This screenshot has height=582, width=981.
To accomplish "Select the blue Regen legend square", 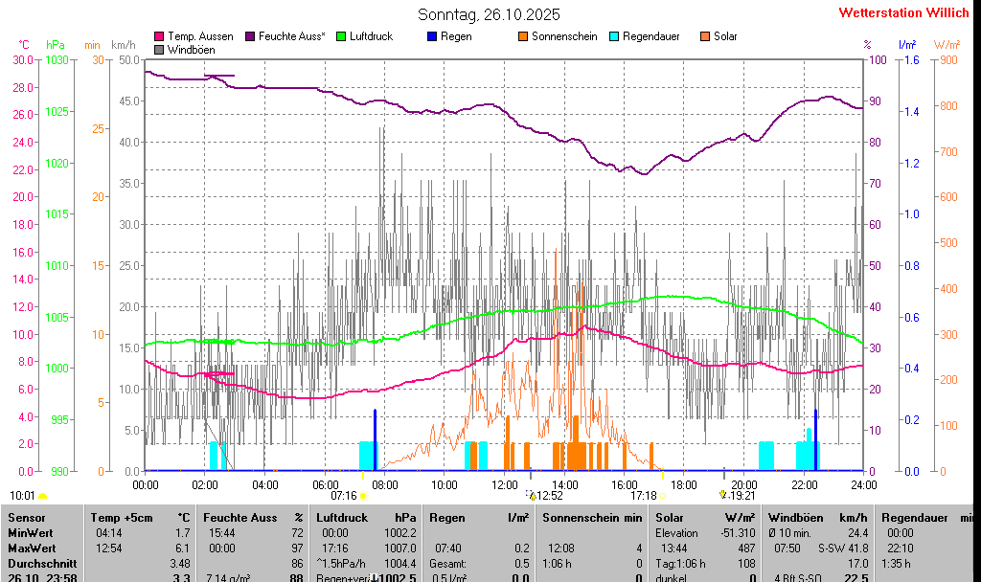I will point(431,36).
